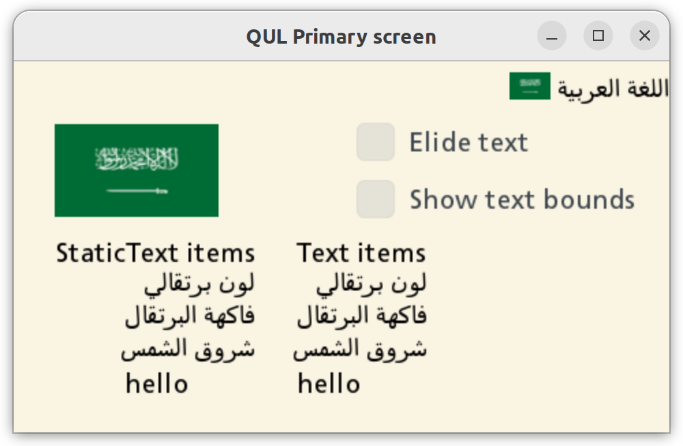
Task: Maximize the QUL Primary screen window
Action: coord(598,36)
